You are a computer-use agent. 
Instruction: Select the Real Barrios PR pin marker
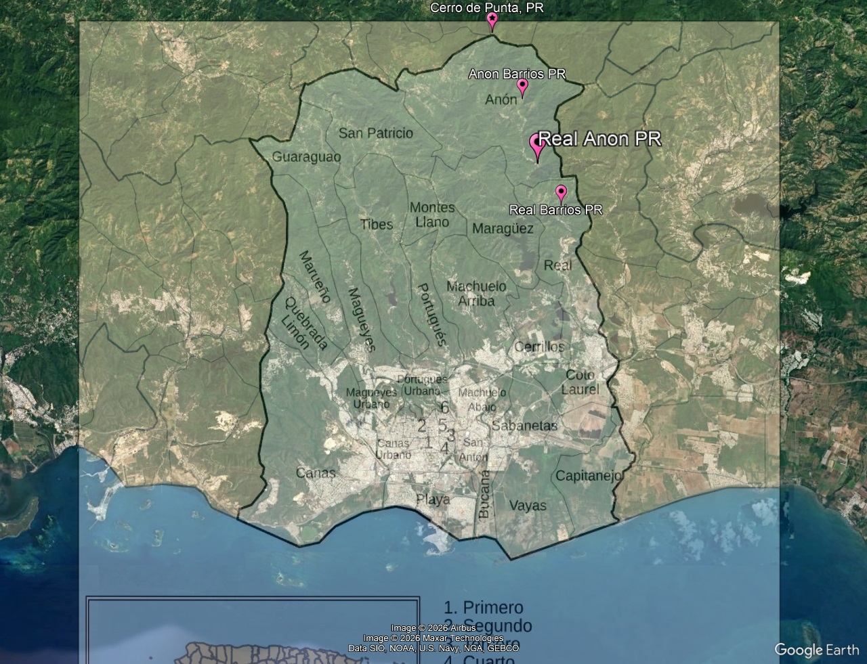click(x=561, y=193)
